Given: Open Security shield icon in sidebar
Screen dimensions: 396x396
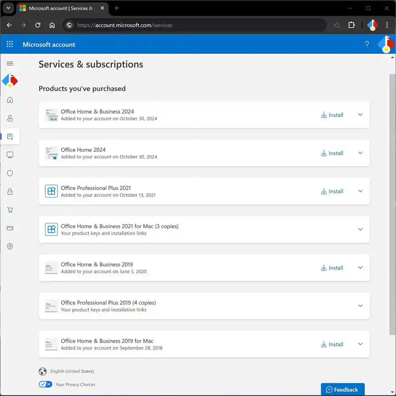Looking at the screenshot, I should coord(10,173).
